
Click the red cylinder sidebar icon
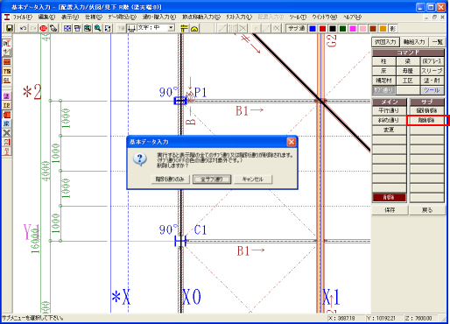7,115
